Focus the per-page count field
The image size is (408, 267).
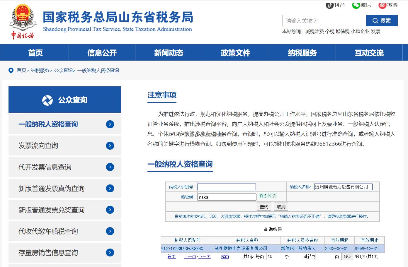(276, 256)
